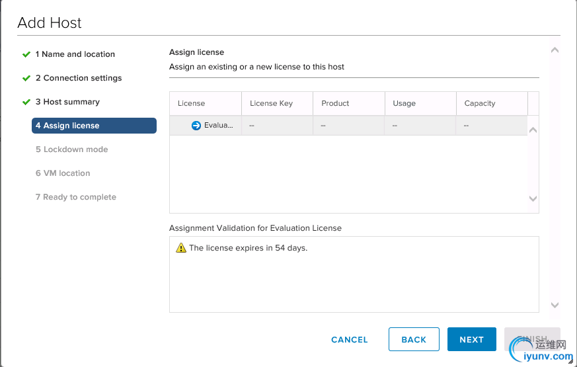Sort by Usage column header
577x367 pixels.
click(x=420, y=103)
